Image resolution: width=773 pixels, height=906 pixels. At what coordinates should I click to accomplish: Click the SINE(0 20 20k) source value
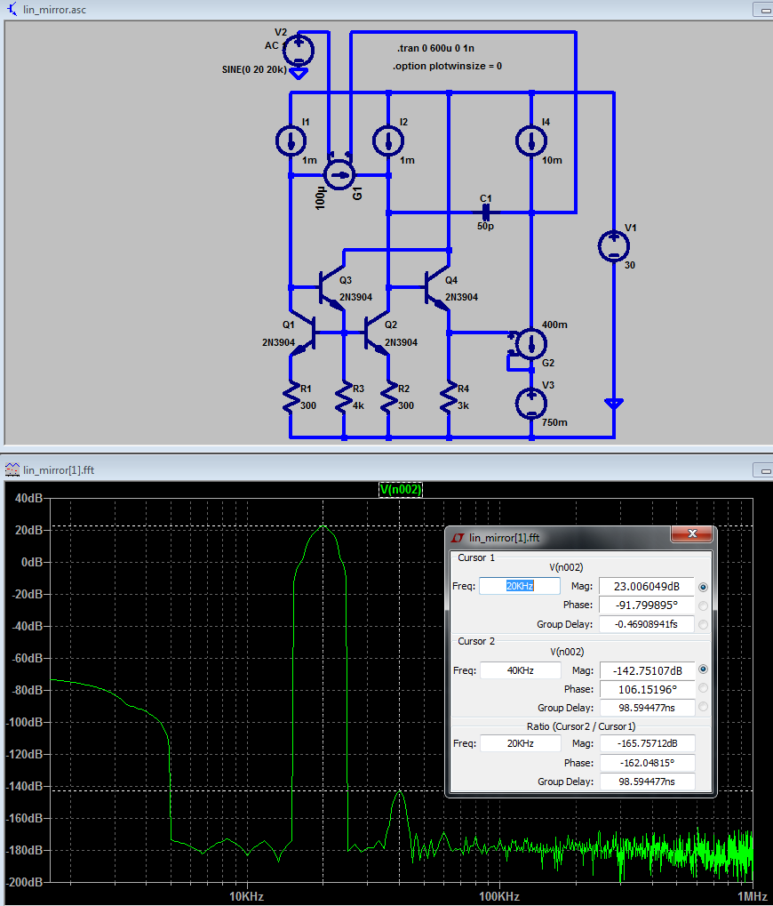point(254,69)
